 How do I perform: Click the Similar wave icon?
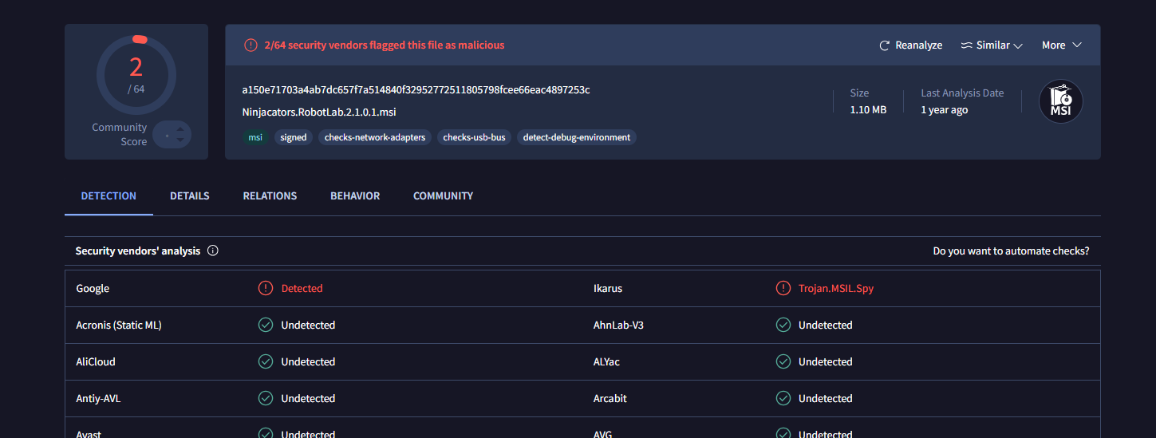pos(966,45)
